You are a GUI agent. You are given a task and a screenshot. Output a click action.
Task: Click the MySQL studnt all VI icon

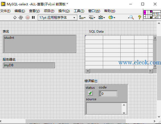pos(156,14)
